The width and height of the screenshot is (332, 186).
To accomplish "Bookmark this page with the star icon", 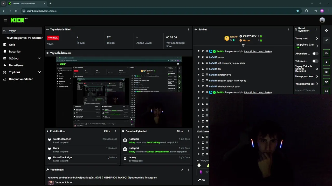I will [x=298, y=11].
